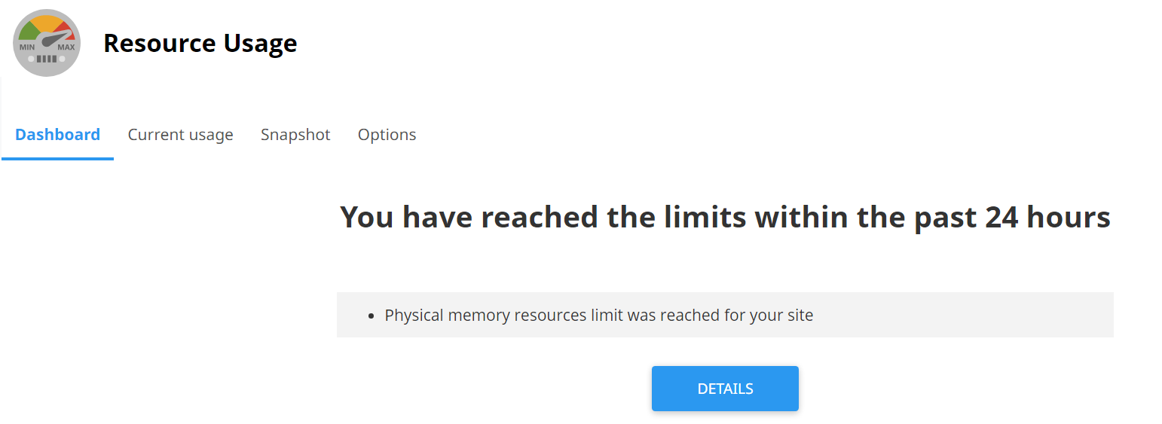This screenshot has height=424, width=1162.
Task: Click the Resource Usage gauge icon
Action: pyautogui.click(x=47, y=43)
